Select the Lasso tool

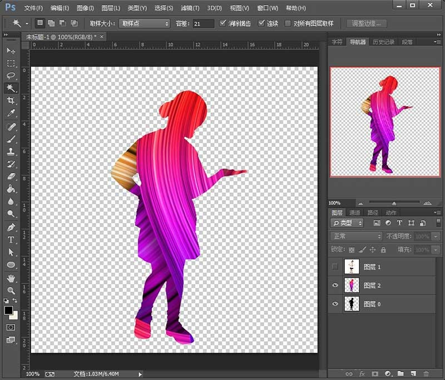pyautogui.click(x=11, y=75)
